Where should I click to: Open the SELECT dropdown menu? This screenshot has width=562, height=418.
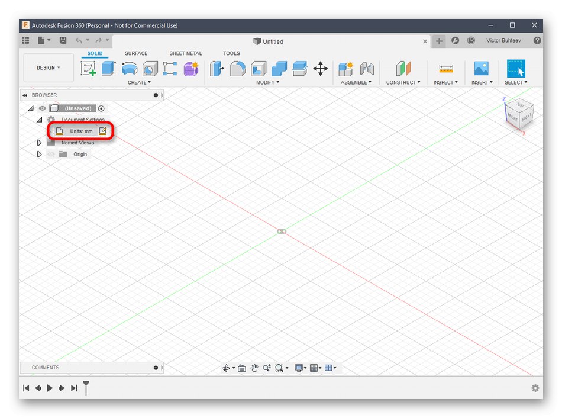click(x=516, y=82)
